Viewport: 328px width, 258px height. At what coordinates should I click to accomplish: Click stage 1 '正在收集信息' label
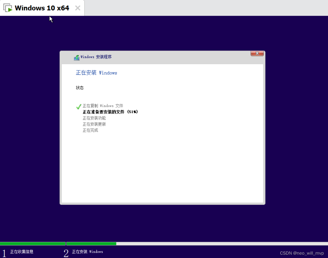click(x=22, y=252)
